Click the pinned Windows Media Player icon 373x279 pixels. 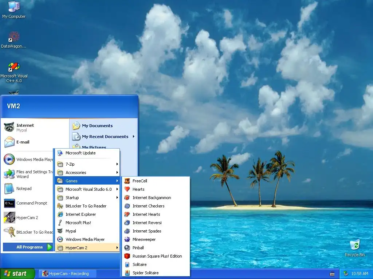(x=9, y=159)
